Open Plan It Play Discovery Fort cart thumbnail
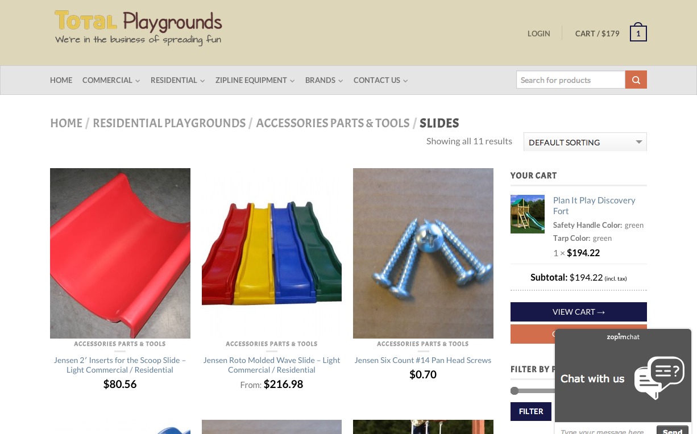697x434 pixels. (x=528, y=214)
